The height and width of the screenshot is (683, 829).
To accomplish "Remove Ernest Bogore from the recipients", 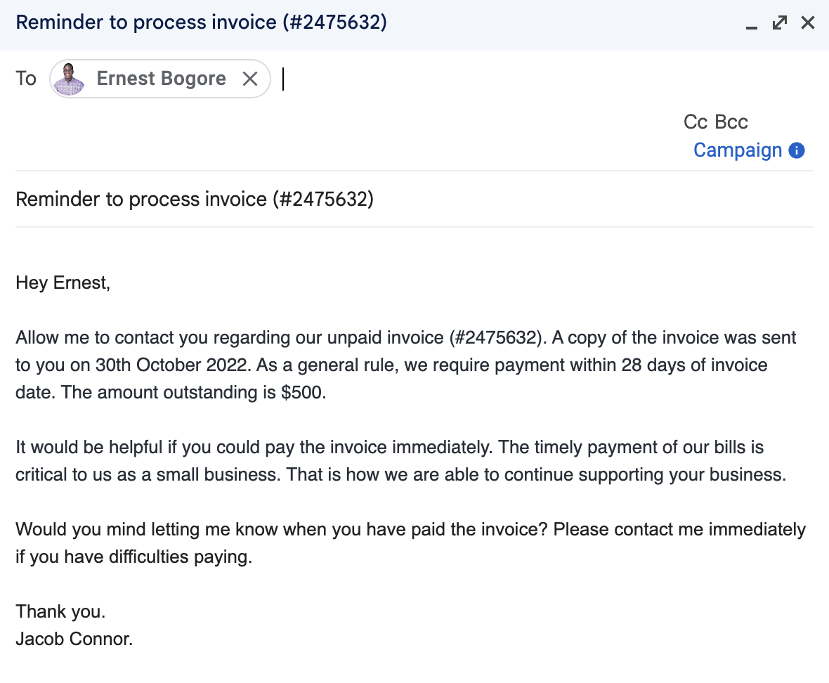I will click(x=250, y=79).
